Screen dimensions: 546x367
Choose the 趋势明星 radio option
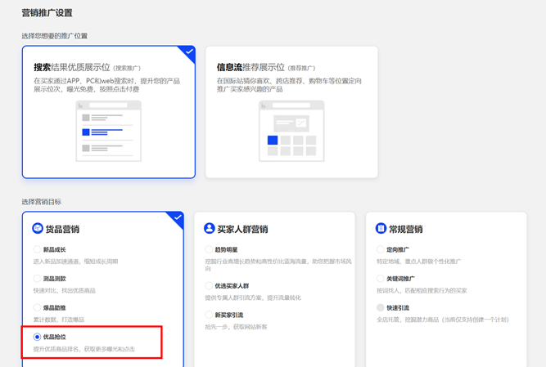[210, 250]
